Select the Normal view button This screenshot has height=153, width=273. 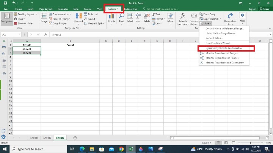[x=218, y=143]
